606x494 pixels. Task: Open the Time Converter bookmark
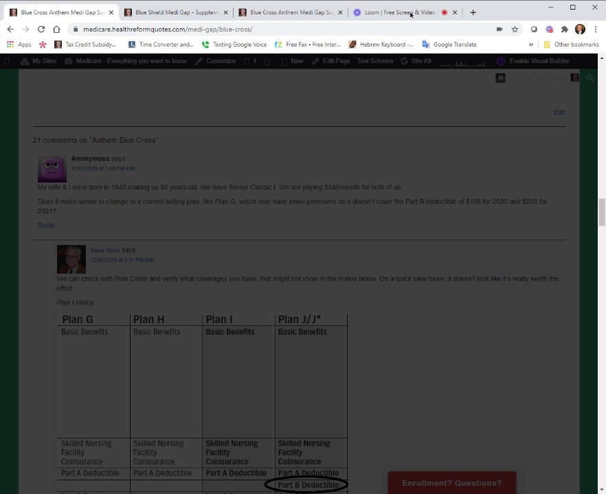click(x=161, y=45)
